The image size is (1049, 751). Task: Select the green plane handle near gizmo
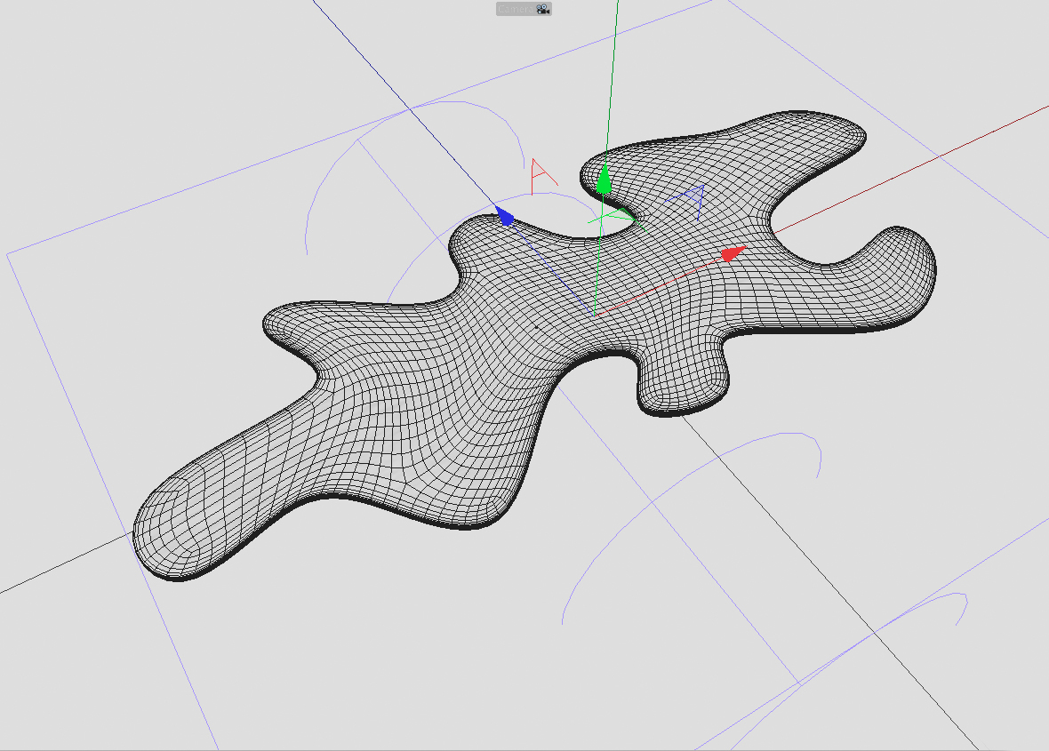pyautogui.click(x=608, y=217)
